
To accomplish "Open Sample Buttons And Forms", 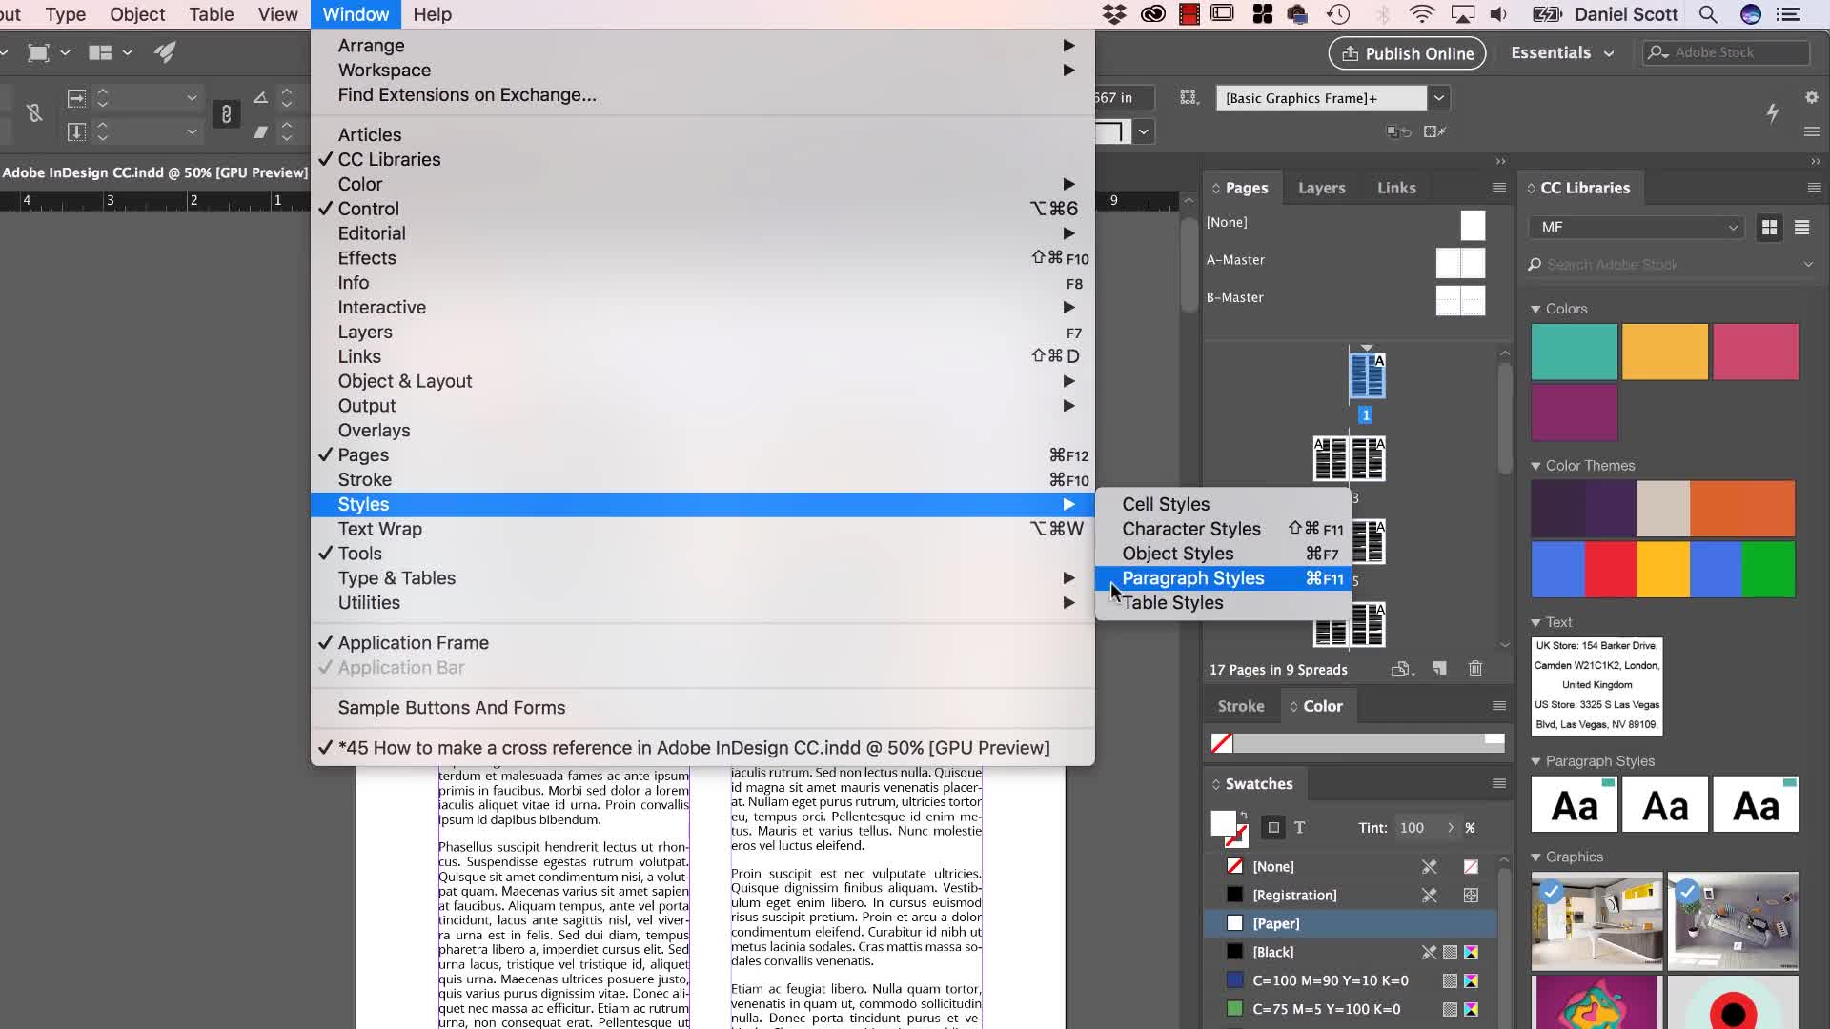I will coord(702,708).
